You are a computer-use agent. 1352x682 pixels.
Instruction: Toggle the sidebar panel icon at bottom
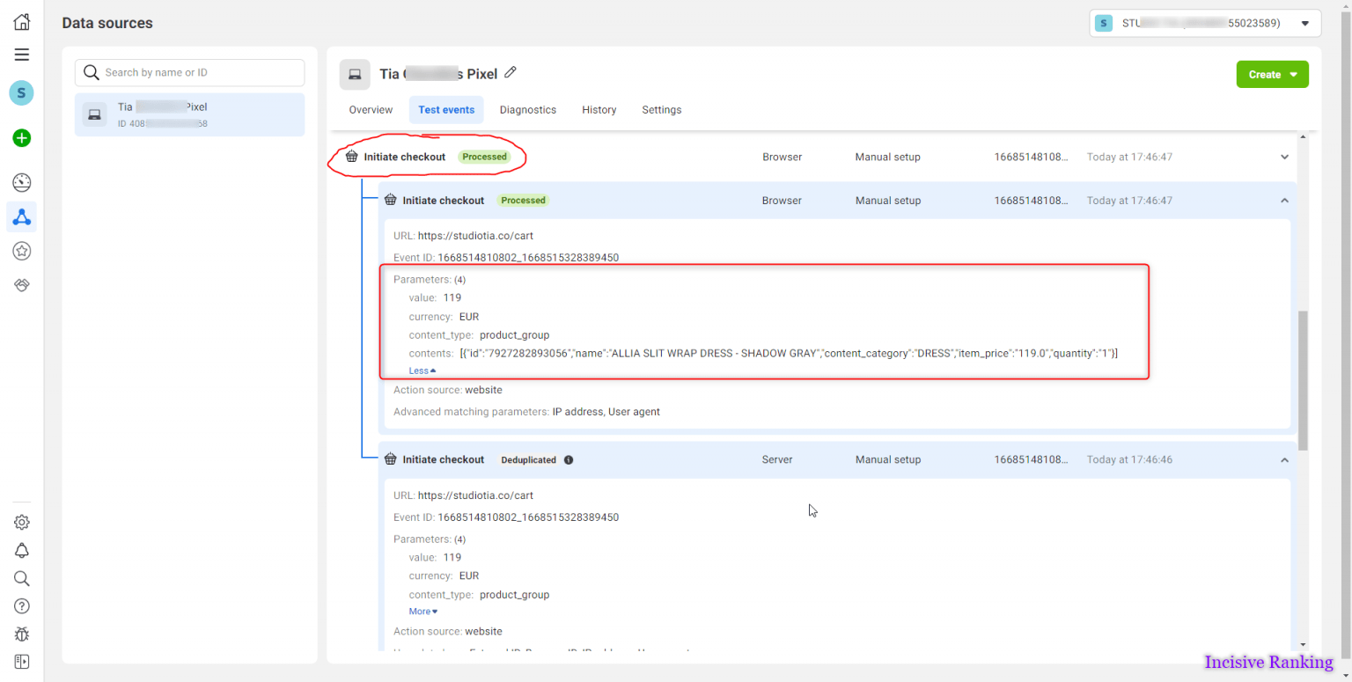21,662
